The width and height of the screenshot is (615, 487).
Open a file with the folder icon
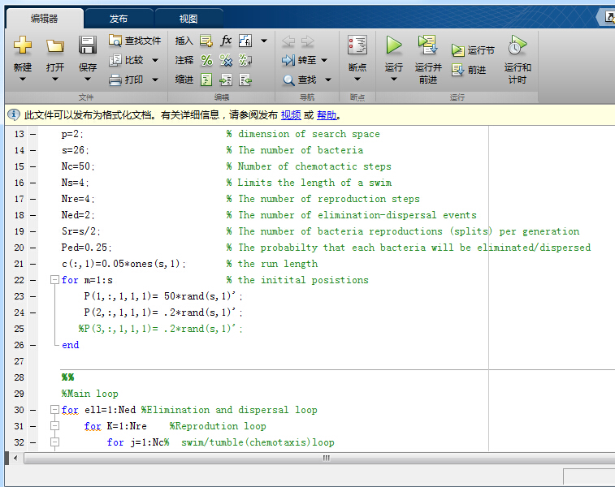click(x=55, y=45)
